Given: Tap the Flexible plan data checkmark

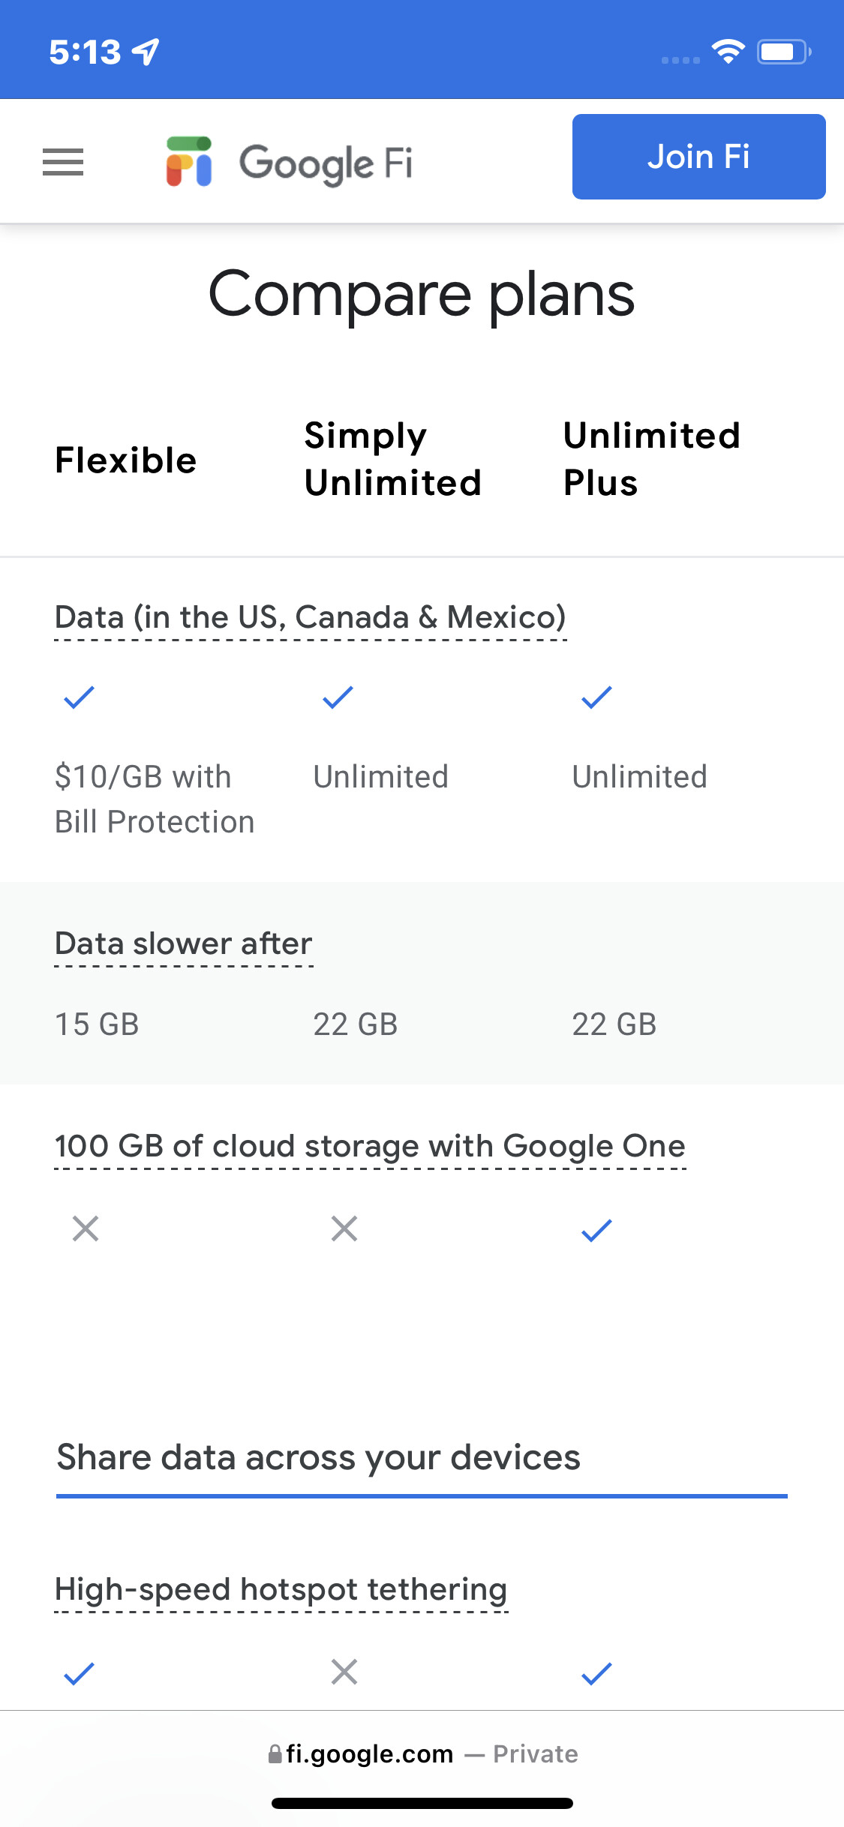Looking at the screenshot, I should click(x=79, y=697).
